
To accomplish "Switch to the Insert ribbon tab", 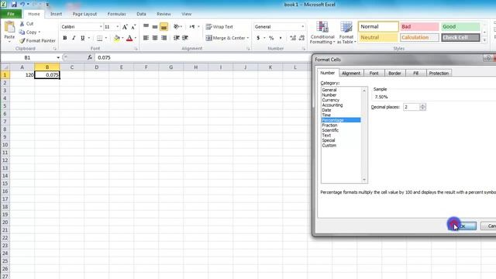I will (56, 14).
